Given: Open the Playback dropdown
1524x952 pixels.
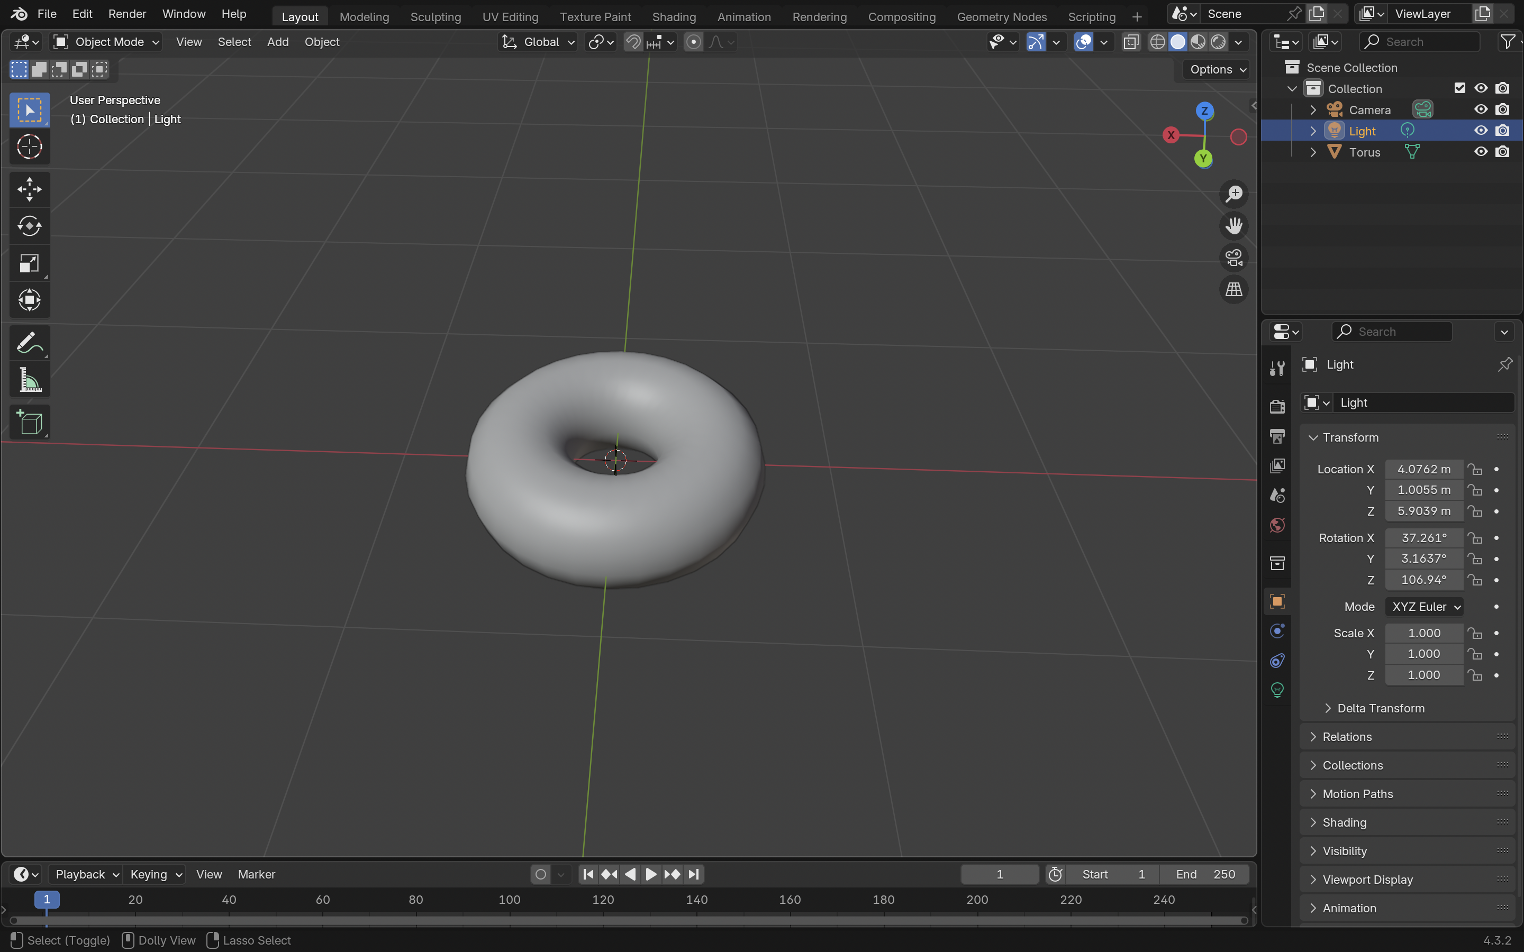Looking at the screenshot, I should click(85, 875).
